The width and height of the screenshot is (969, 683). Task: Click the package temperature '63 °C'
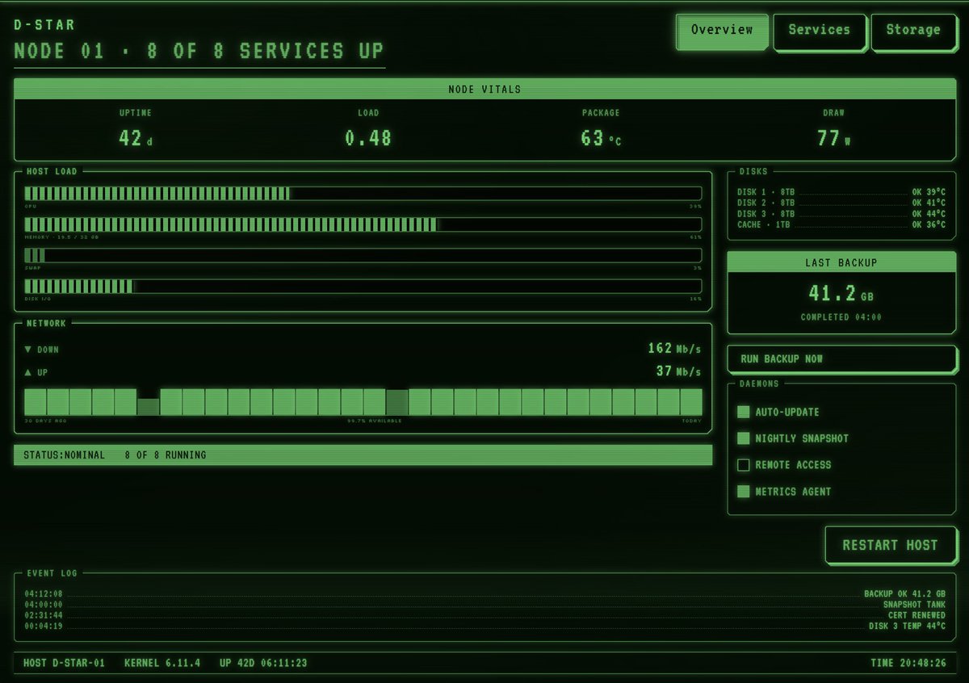point(601,138)
